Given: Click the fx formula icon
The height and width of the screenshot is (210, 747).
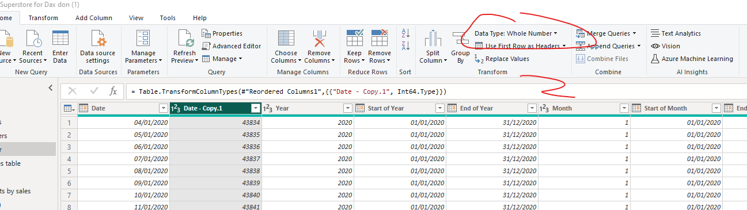Looking at the screenshot, I should pos(113,91).
